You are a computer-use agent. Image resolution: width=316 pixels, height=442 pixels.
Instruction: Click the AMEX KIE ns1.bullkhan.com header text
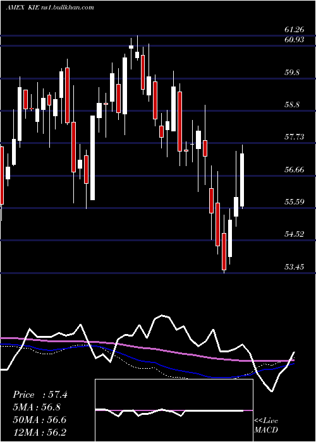(50, 8)
